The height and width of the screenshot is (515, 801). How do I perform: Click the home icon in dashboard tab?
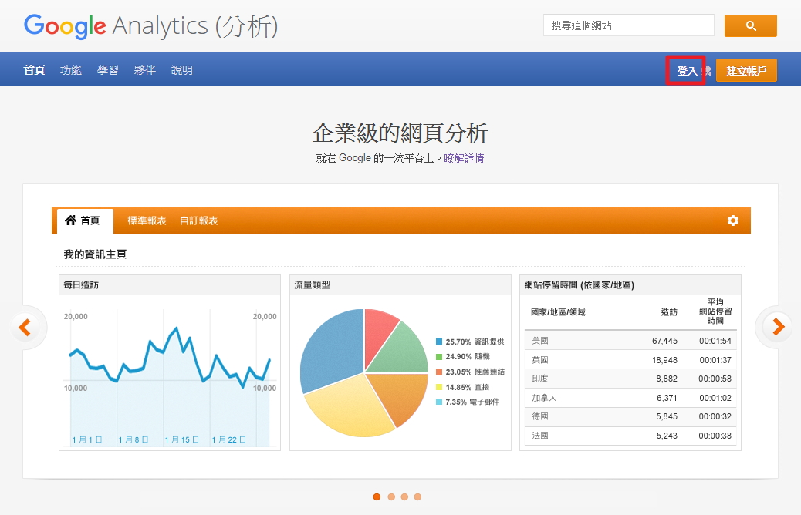point(70,220)
